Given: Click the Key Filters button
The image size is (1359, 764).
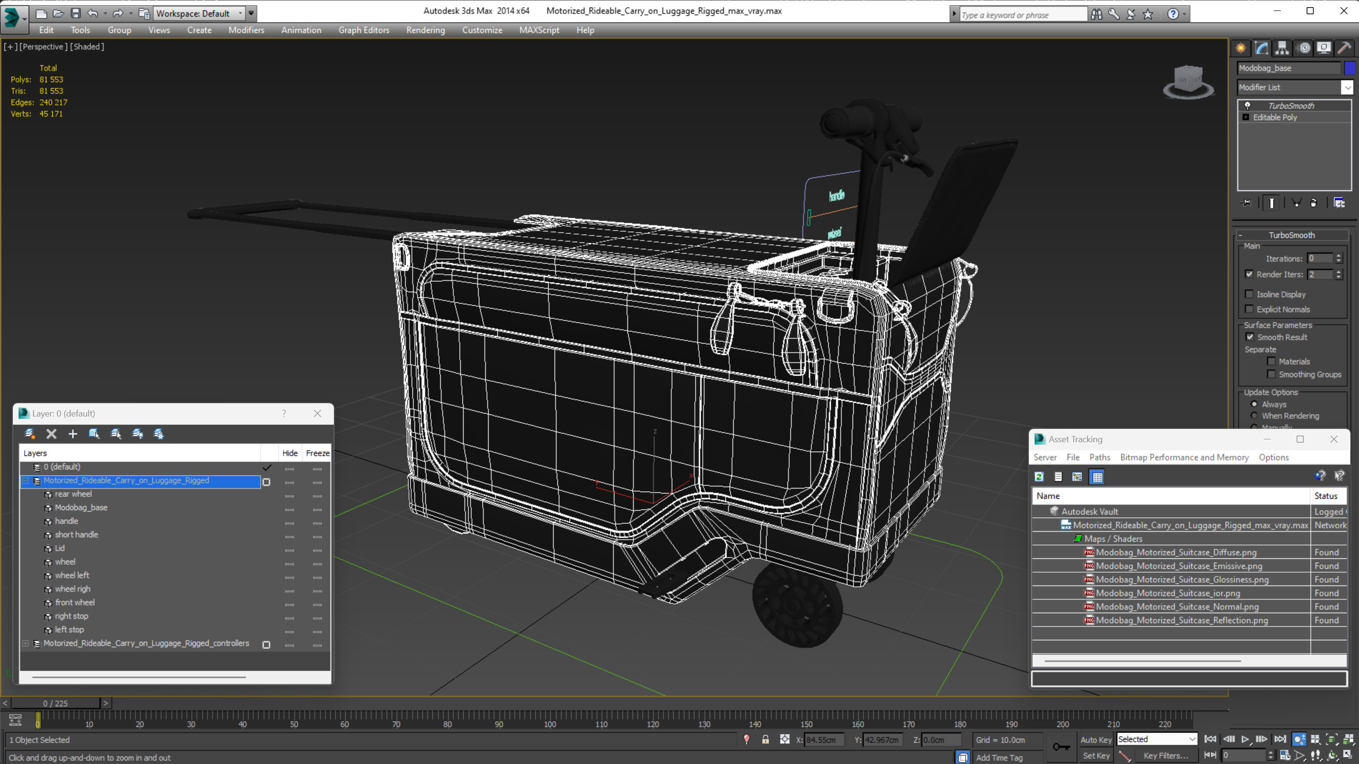Looking at the screenshot, I should pos(1166,755).
